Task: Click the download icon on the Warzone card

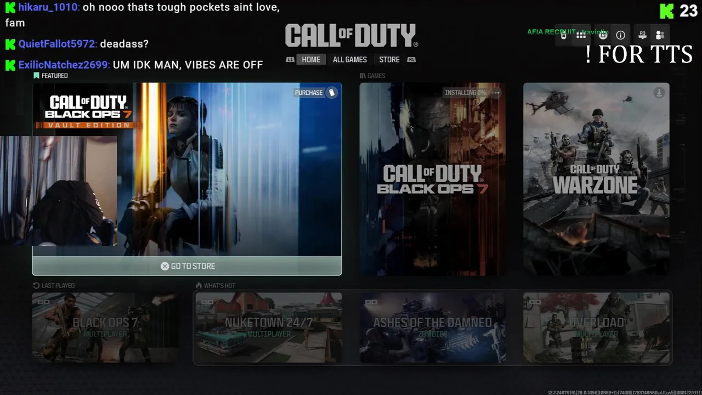Action: [x=659, y=93]
